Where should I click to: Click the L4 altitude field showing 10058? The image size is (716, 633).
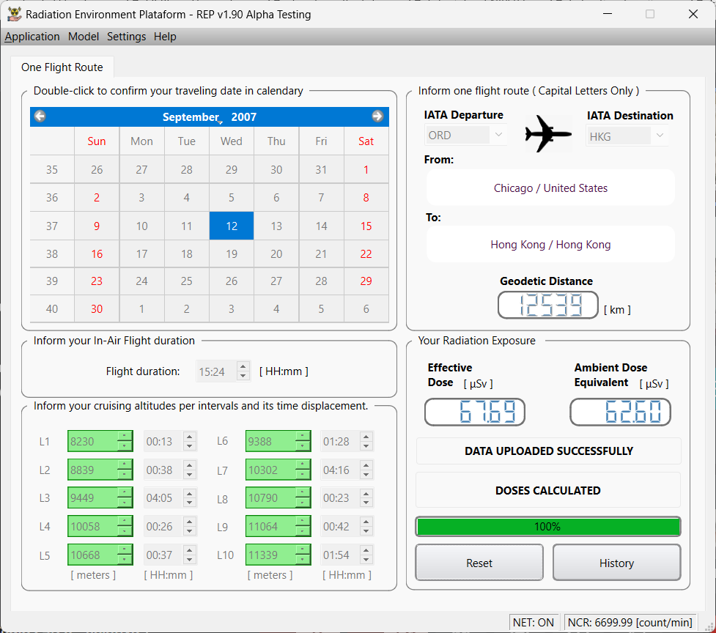pyautogui.click(x=92, y=527)
